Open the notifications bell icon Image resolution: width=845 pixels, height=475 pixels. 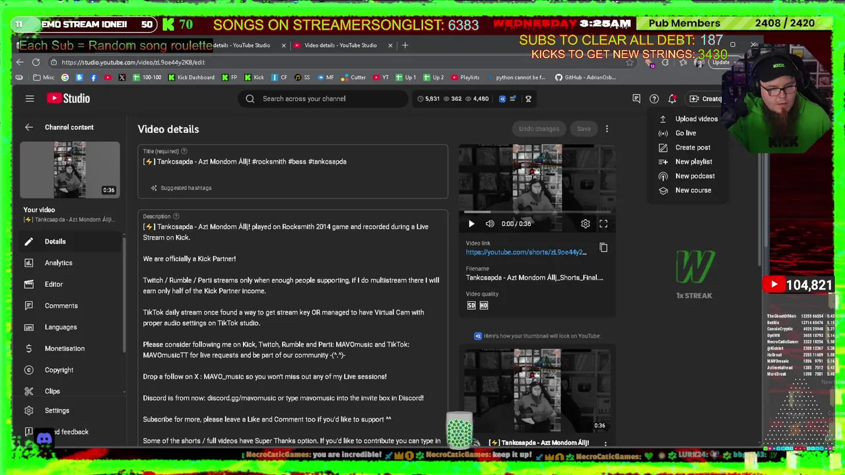[x=672, y=99]
